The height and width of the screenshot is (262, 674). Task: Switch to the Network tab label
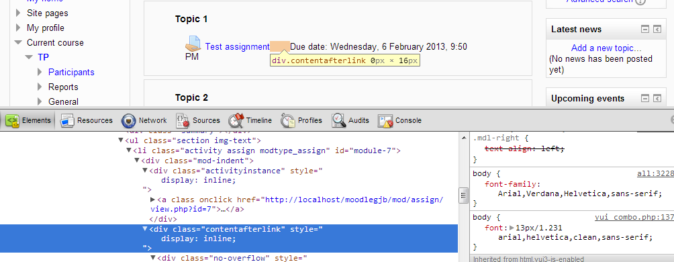152,120
